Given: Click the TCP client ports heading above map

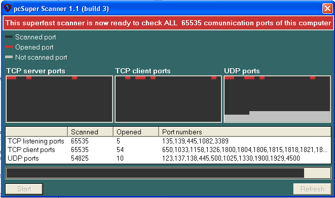Looking at the screenshot, I should click(143, 71).
